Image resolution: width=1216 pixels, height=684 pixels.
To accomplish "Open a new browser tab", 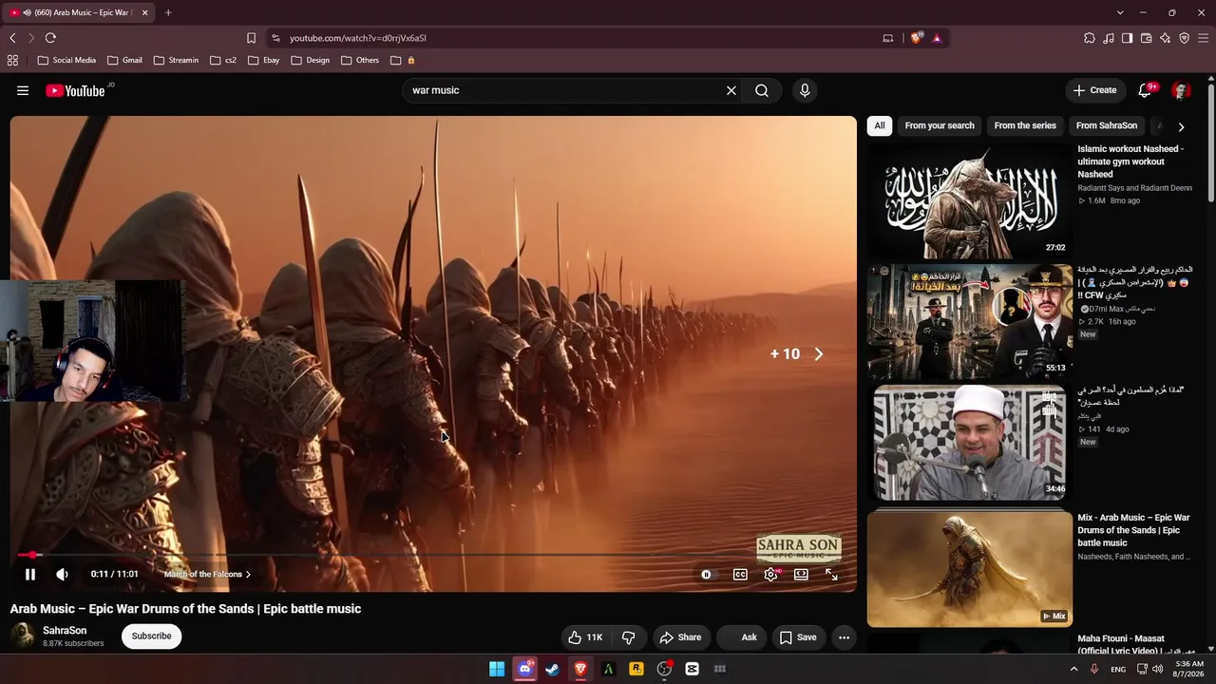I will coord(168,12).
